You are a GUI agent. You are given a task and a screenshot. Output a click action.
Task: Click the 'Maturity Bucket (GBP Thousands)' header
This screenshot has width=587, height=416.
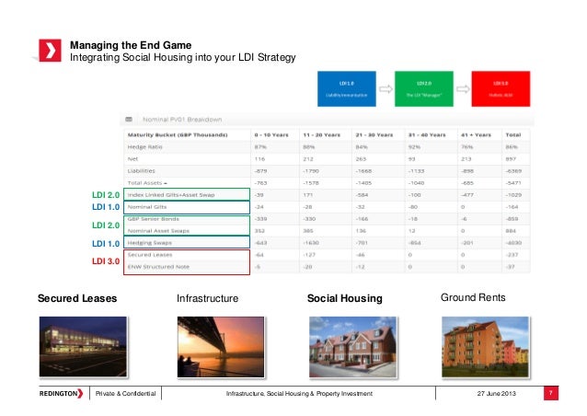pos(178,134)
